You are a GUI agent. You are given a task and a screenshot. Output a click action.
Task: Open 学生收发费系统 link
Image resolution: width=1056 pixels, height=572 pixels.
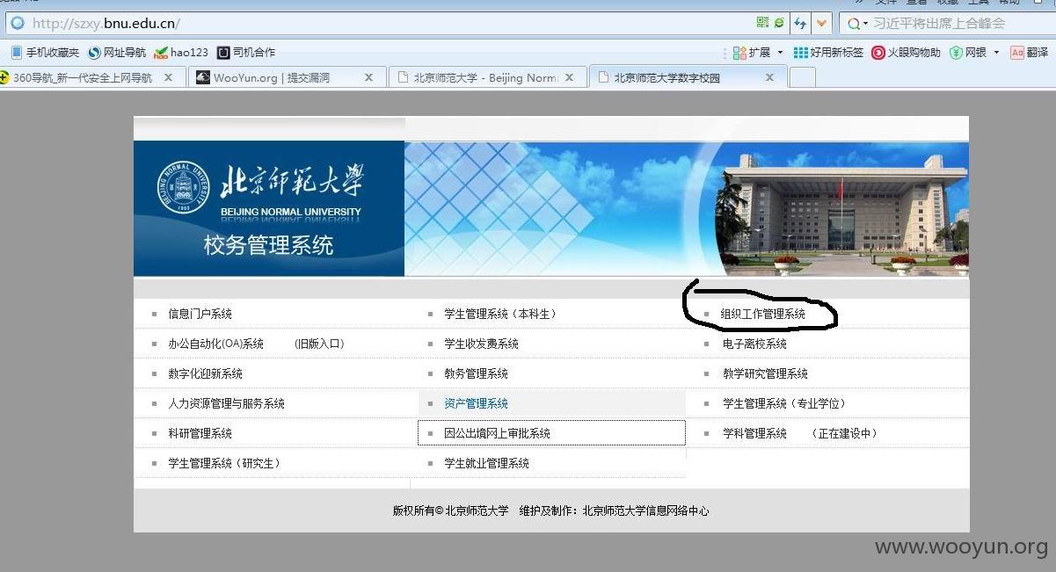(481, 344)
